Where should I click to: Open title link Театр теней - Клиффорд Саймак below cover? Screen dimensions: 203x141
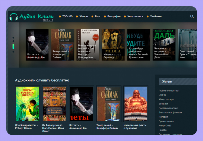107,127
